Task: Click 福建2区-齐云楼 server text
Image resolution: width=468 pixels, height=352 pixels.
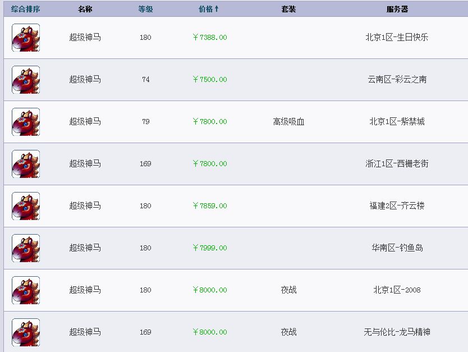Action: point(397,205)
